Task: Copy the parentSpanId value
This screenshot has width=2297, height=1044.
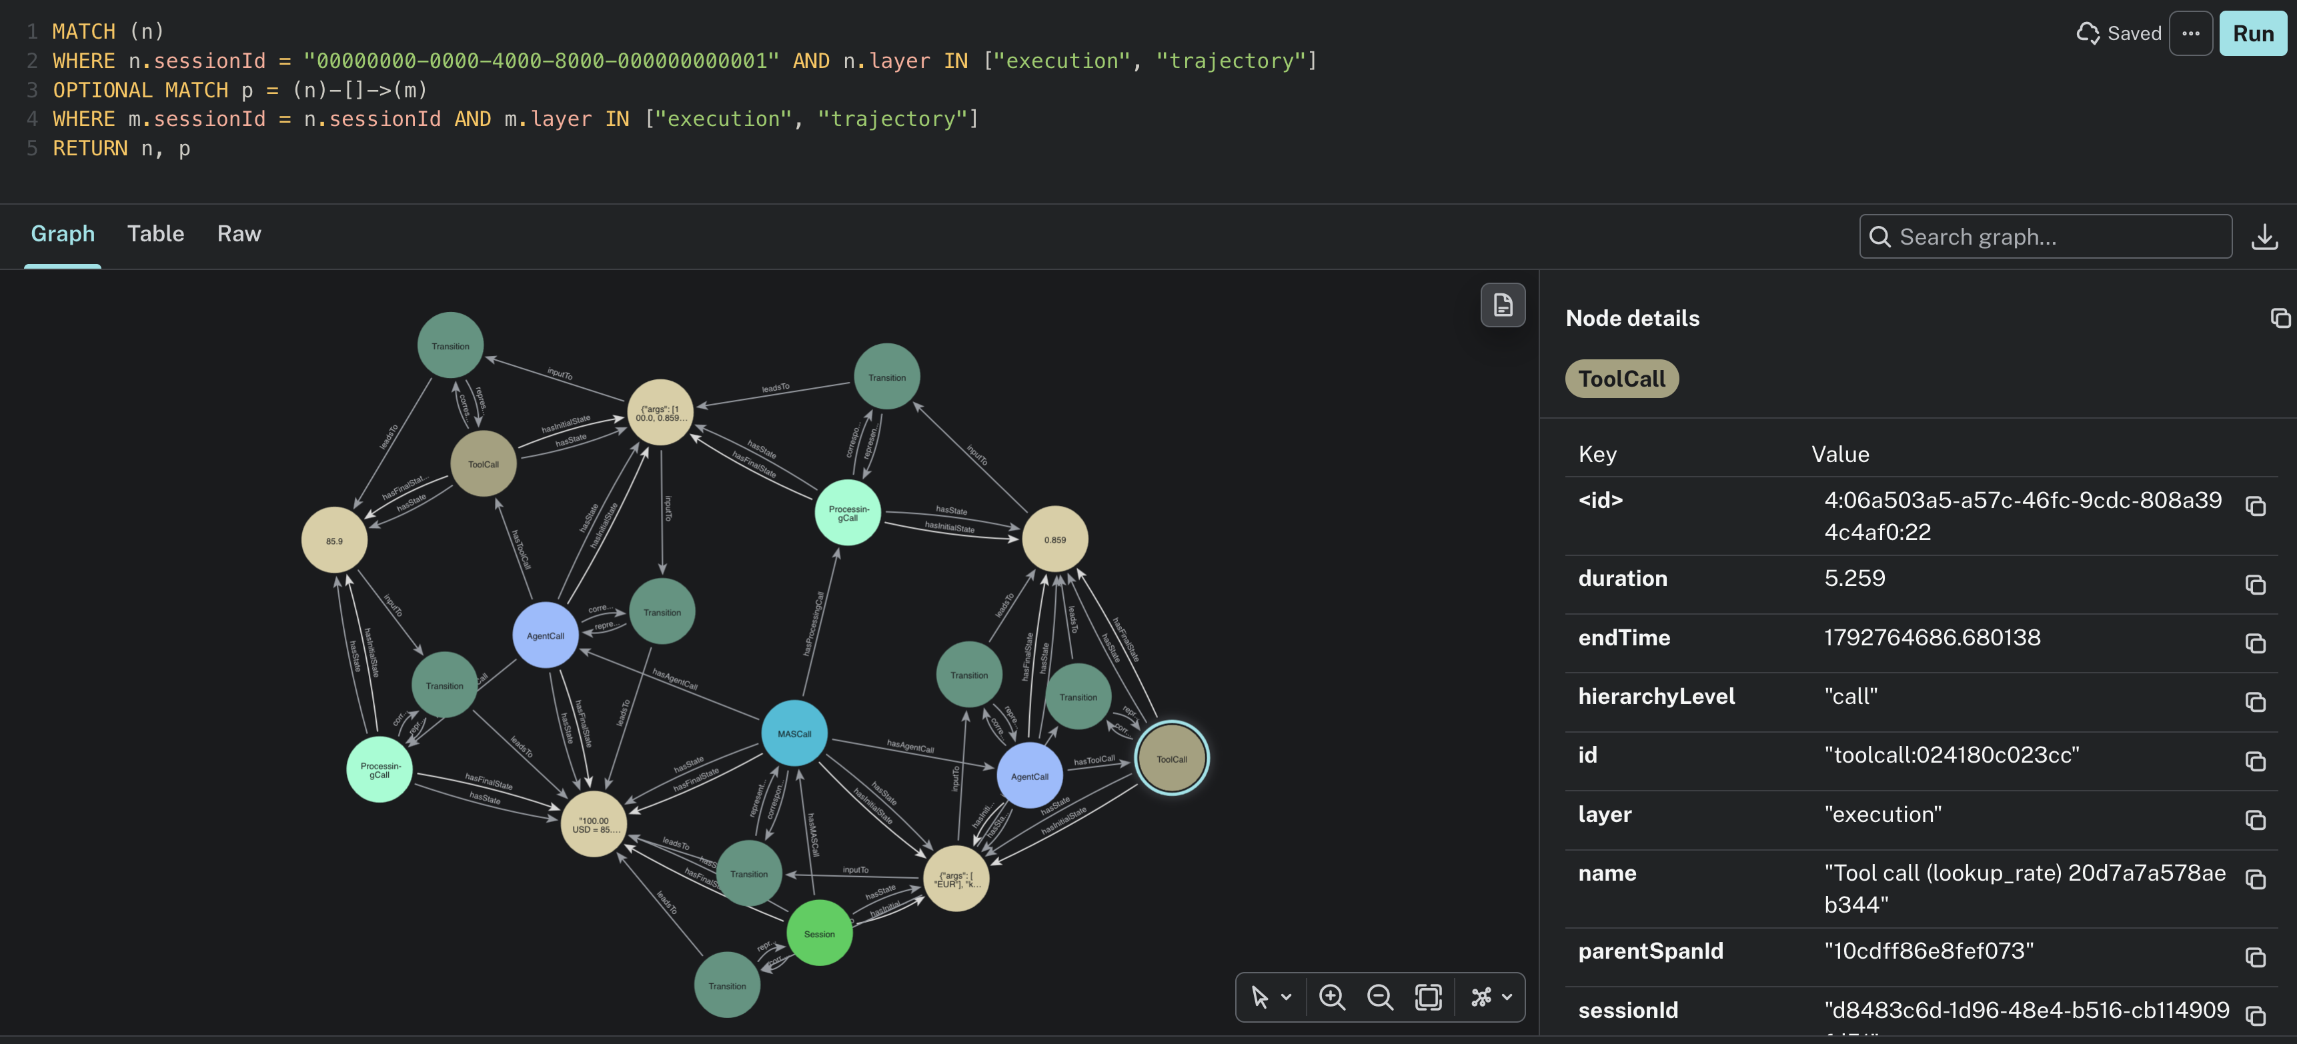Action: tap(2255, 957)
